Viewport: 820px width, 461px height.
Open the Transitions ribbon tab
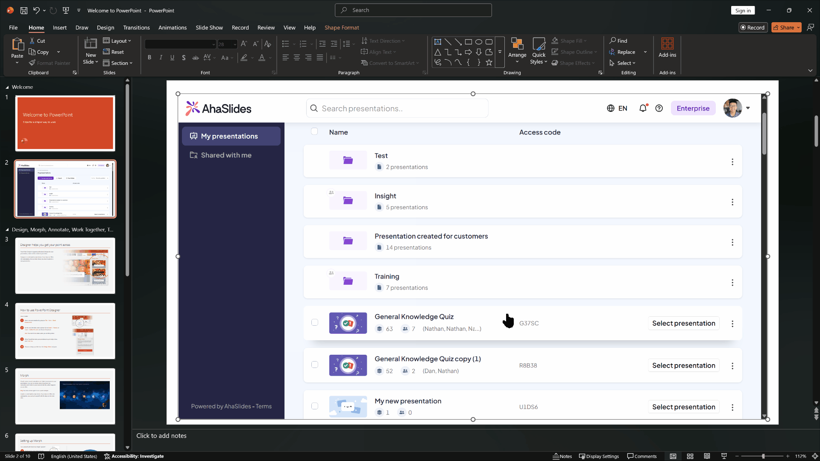click(x=136, y=28)
